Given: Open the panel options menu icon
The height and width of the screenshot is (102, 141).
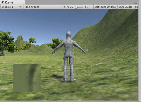Looking at the screenshot, I should (x=135, y=3).
